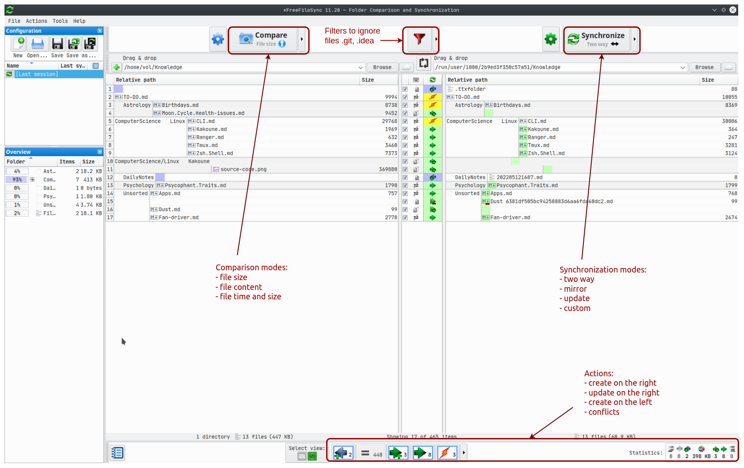This screenshot has height=468, width=744.
Task: Sort left grid by Size header
Action: click(378, 80)
